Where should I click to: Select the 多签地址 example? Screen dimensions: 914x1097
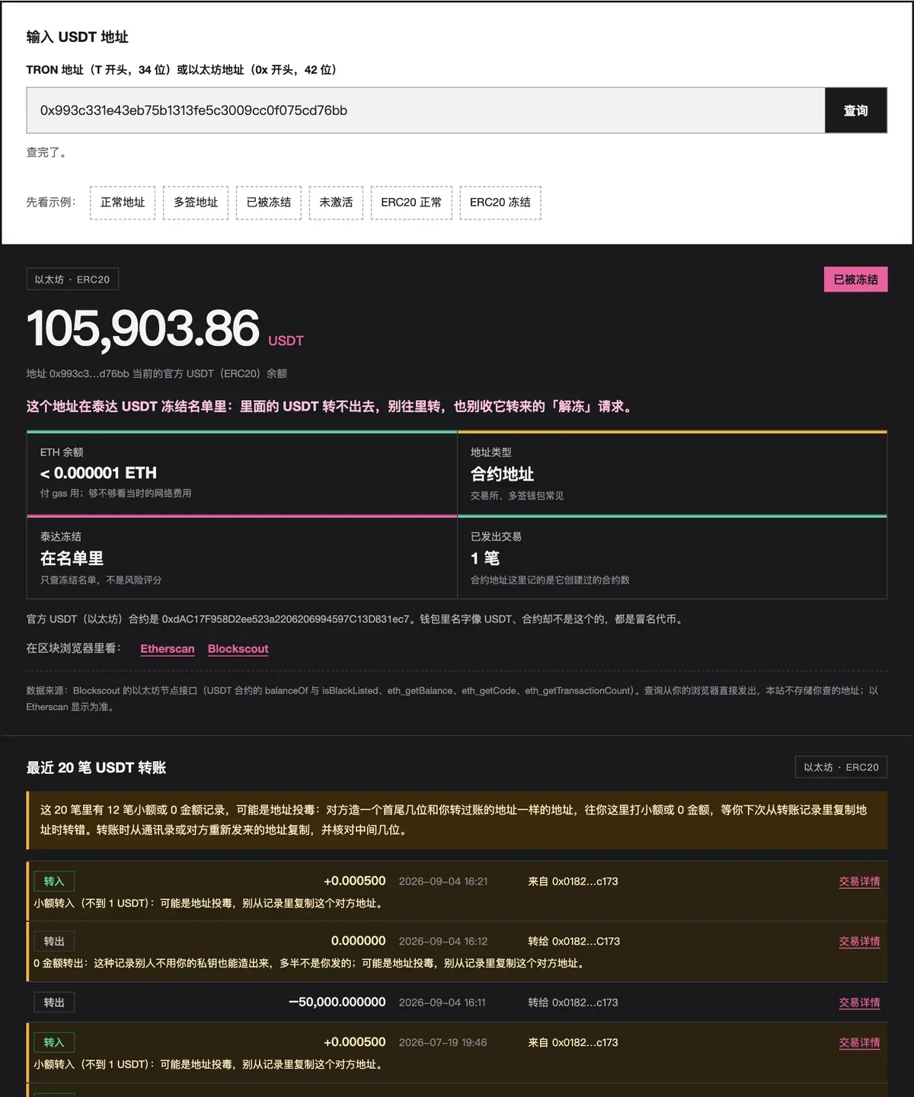pos(196,203)
